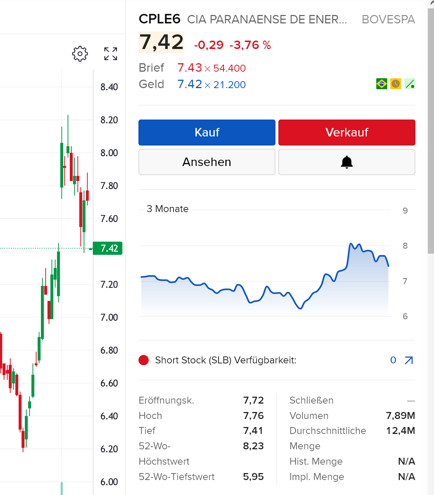Image resolution: width=434 pixels, height=495 pixels.
Task: Click the vertical scrollbar on right edge
Action: [x=431, y=131]
